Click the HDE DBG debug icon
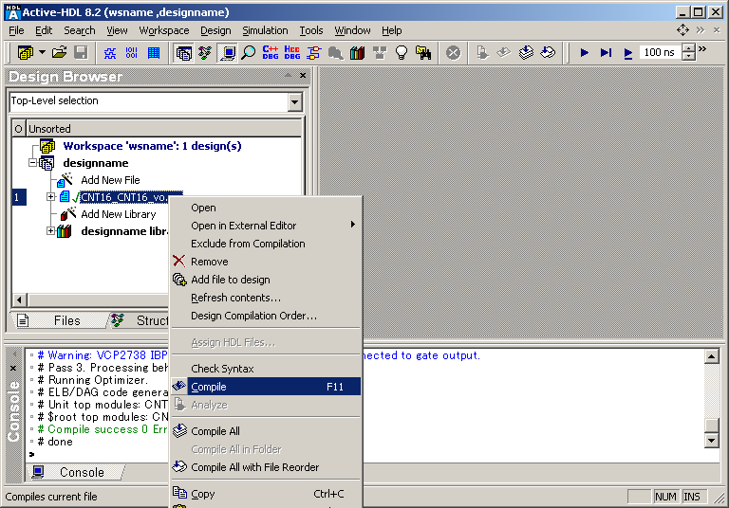The height and width of the screenshot is (508, 729). point(292,52)
